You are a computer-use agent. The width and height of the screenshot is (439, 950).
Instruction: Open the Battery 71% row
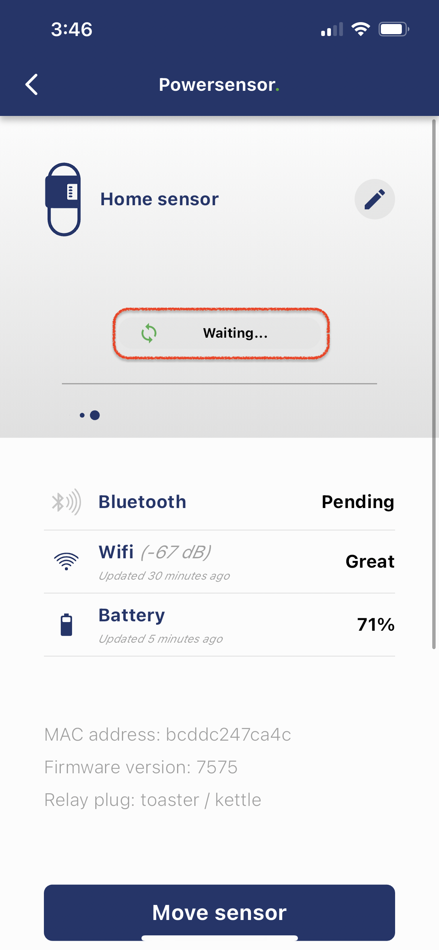(x=219, y=625)
